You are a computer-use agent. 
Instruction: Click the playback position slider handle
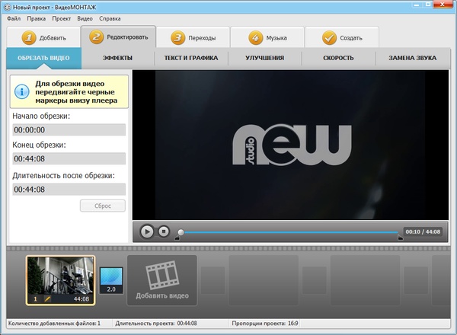pyautogui.click(x=181, y=231)
